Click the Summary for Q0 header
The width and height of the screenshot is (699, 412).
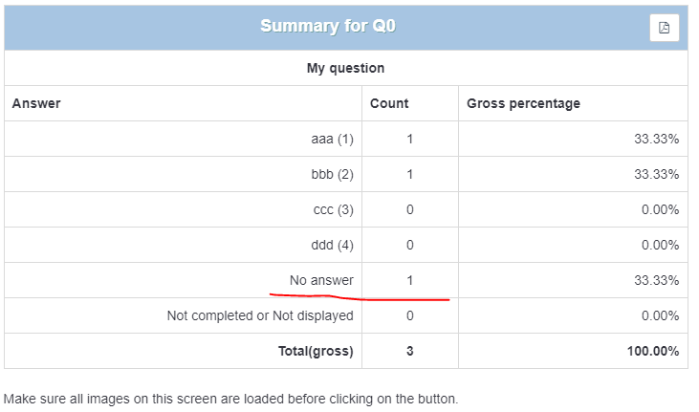pos(328,26)
